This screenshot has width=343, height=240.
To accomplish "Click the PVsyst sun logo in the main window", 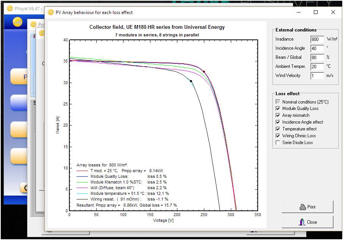I will tap(17, 22).
